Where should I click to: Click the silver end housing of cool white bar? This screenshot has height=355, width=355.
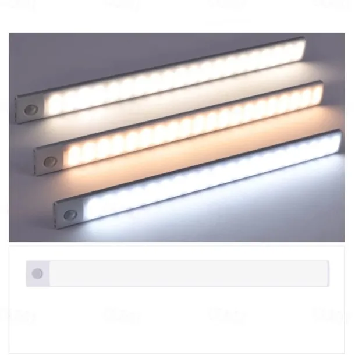[x=69, y=215]
